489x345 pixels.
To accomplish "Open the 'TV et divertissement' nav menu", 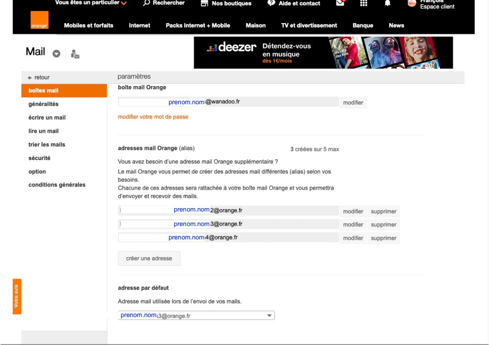I will (x=309, y=25).
